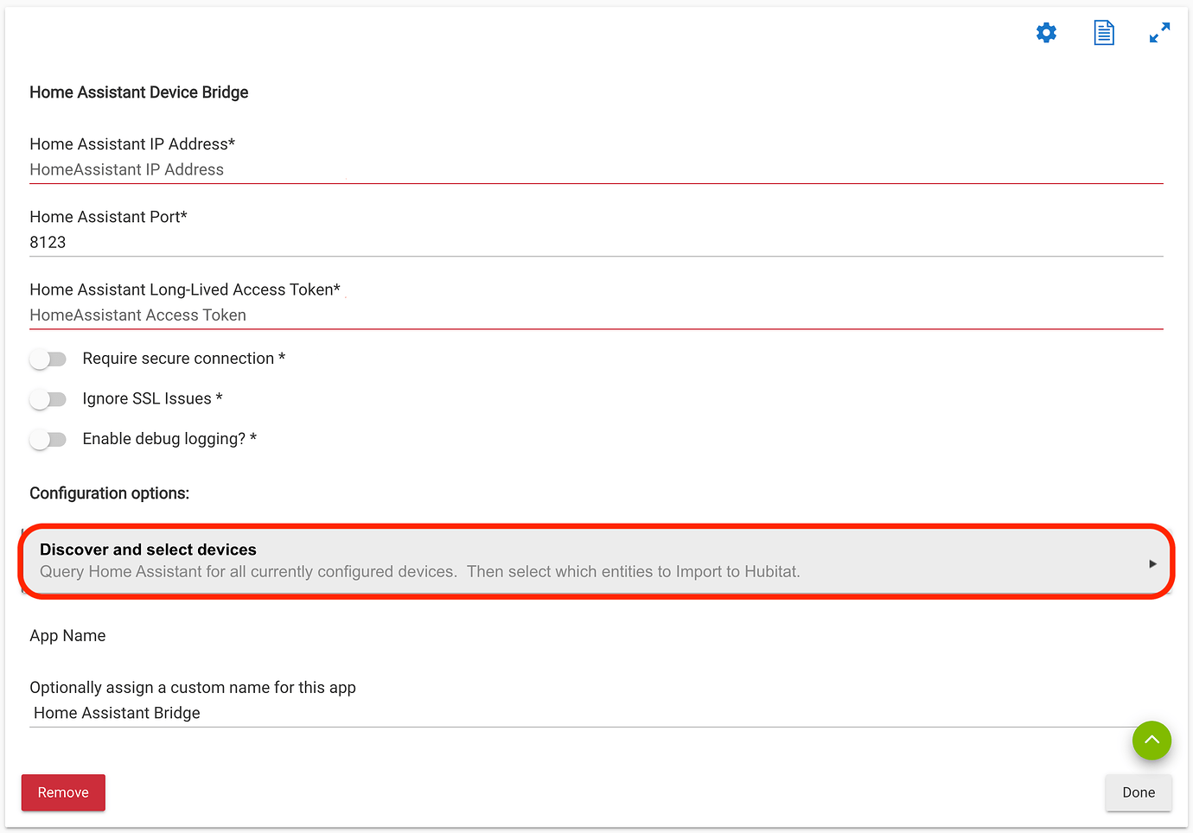Open the Discover and select devices title
The width and height of the screenshot is (1193, 833).
[148, 550]
